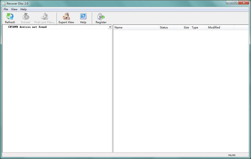The height and width of the screenshot is (159, 251).
Task: Click the vertical splitter between panes
Action: [113, 88]
